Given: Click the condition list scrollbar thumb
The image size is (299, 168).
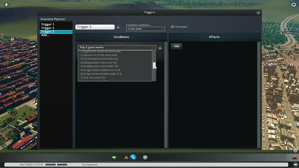Looking at the screenshot, I should pos(154,65).
